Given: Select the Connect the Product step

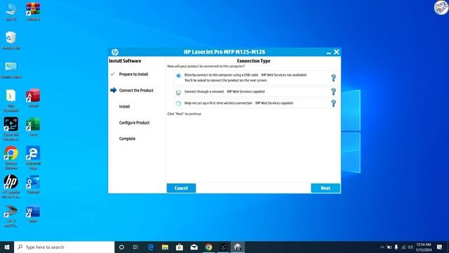Looking at the screenshot, I should click(x=136, y=91).
